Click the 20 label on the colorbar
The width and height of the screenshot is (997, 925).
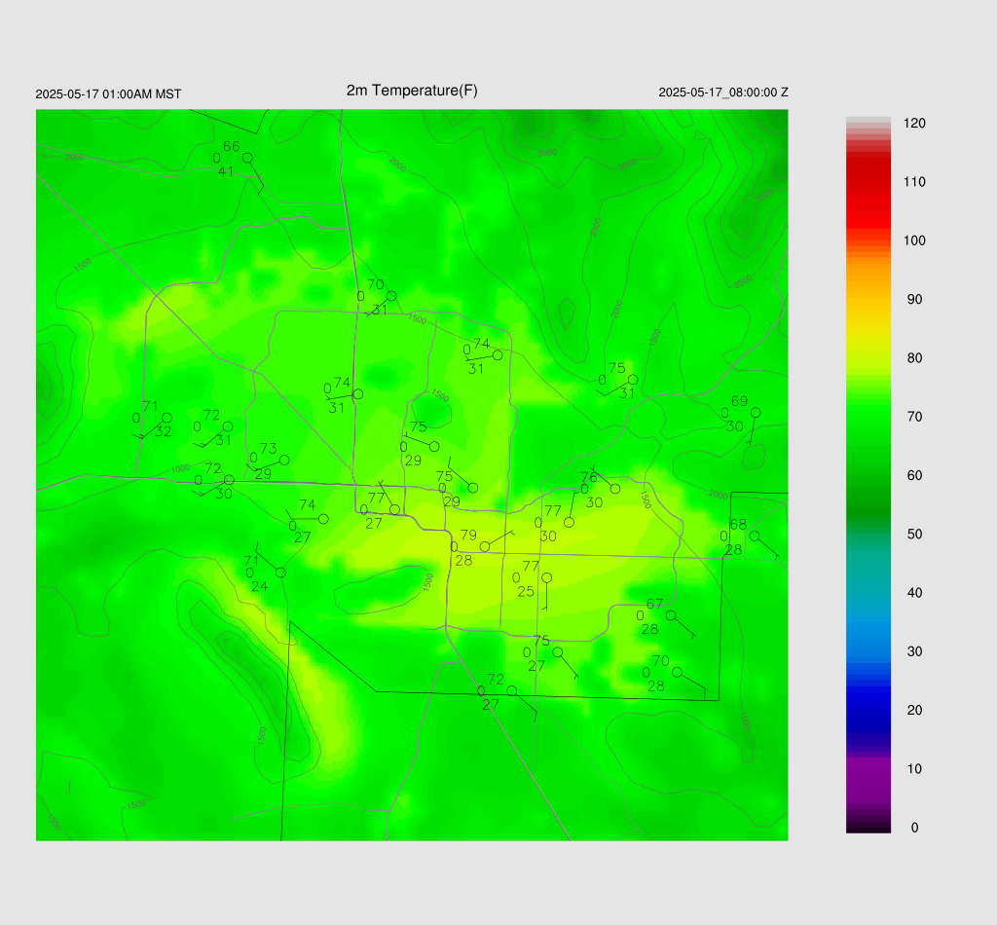914,710
